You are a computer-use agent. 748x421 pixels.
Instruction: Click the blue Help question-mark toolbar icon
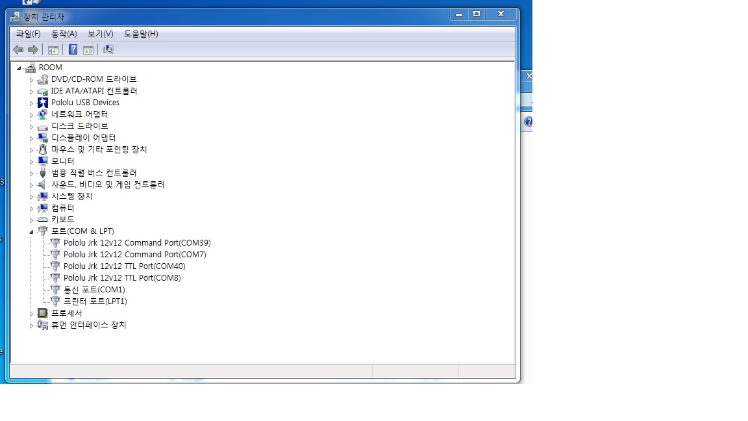click(73, 49)
